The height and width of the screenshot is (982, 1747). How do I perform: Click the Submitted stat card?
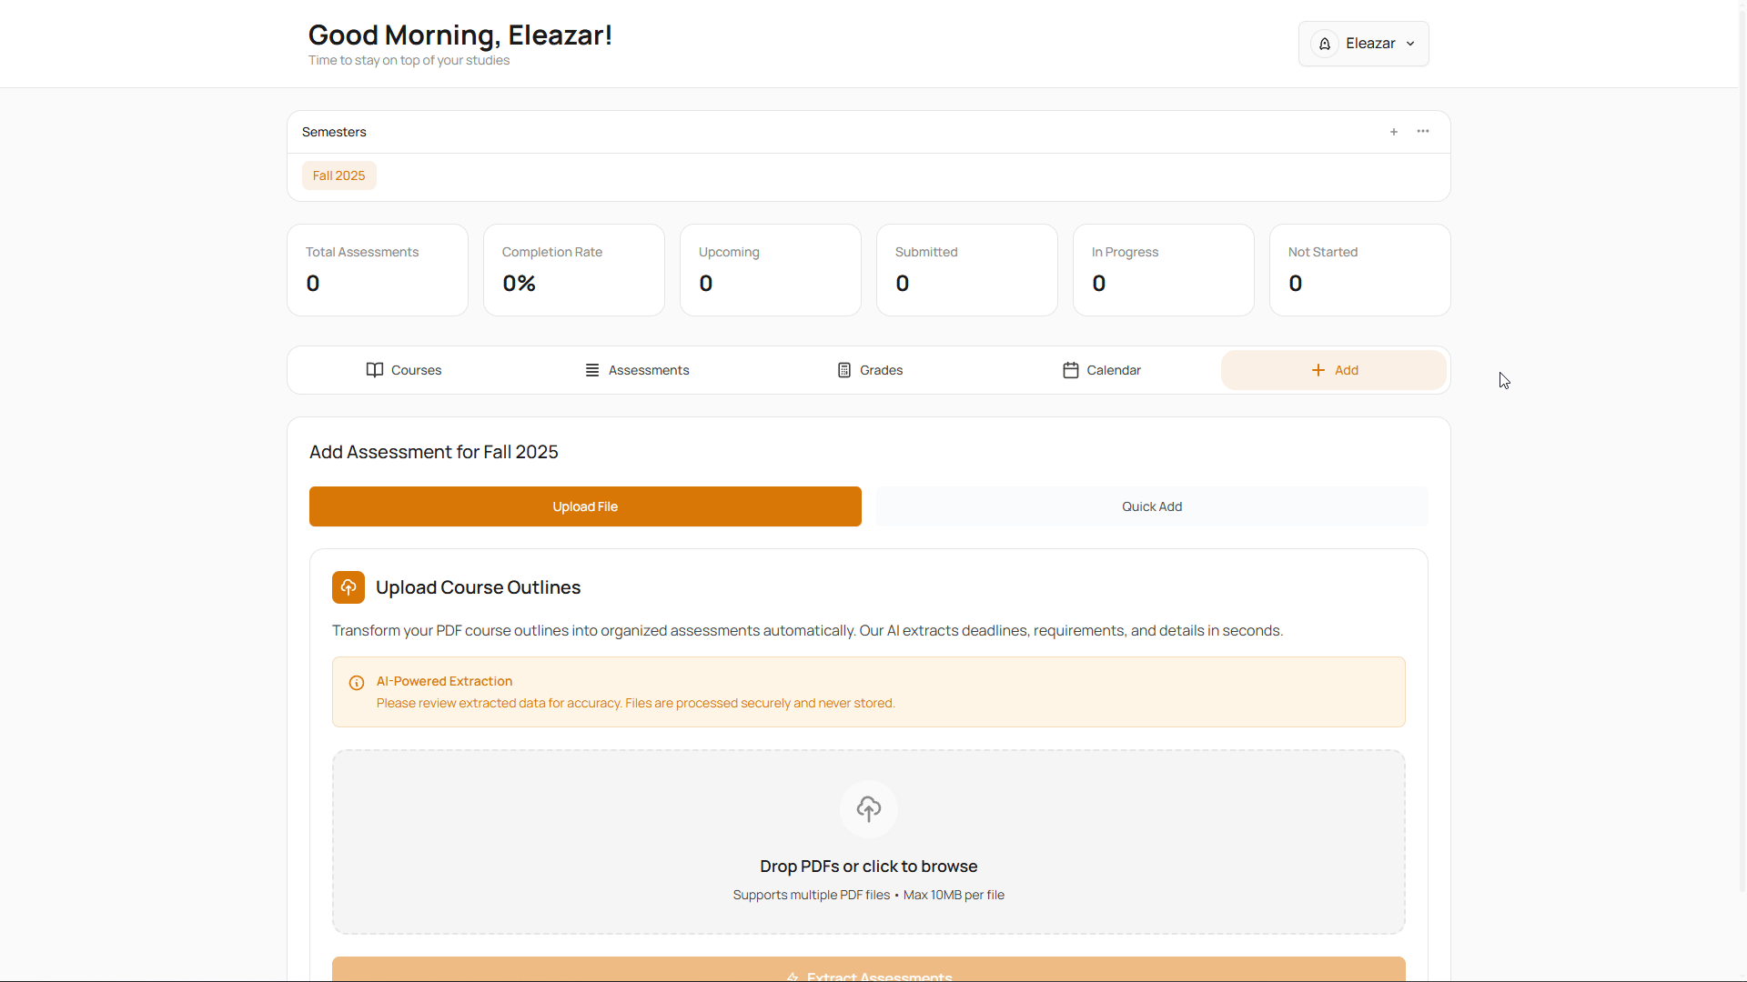[967, 270]
